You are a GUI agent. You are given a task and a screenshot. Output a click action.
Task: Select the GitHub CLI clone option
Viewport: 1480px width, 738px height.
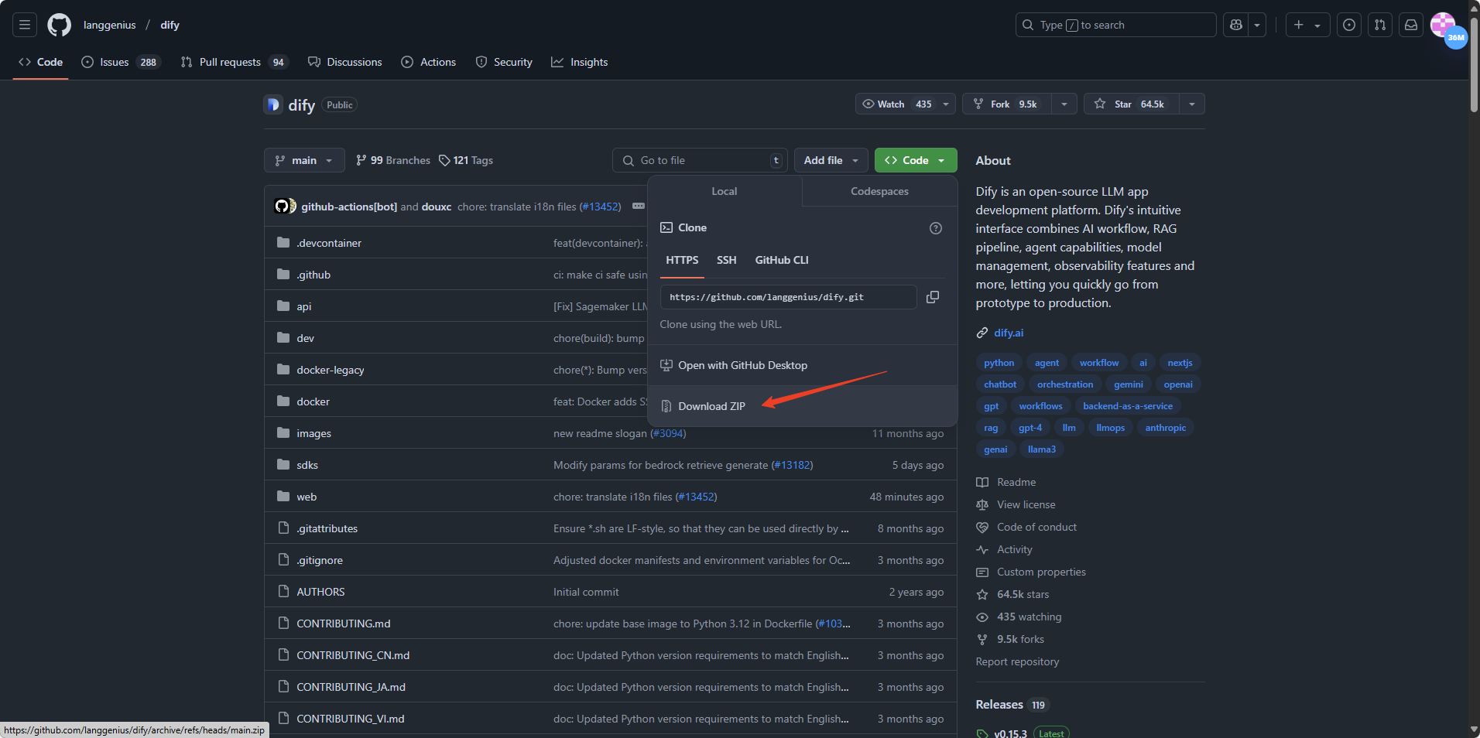[x=782, y=260]
